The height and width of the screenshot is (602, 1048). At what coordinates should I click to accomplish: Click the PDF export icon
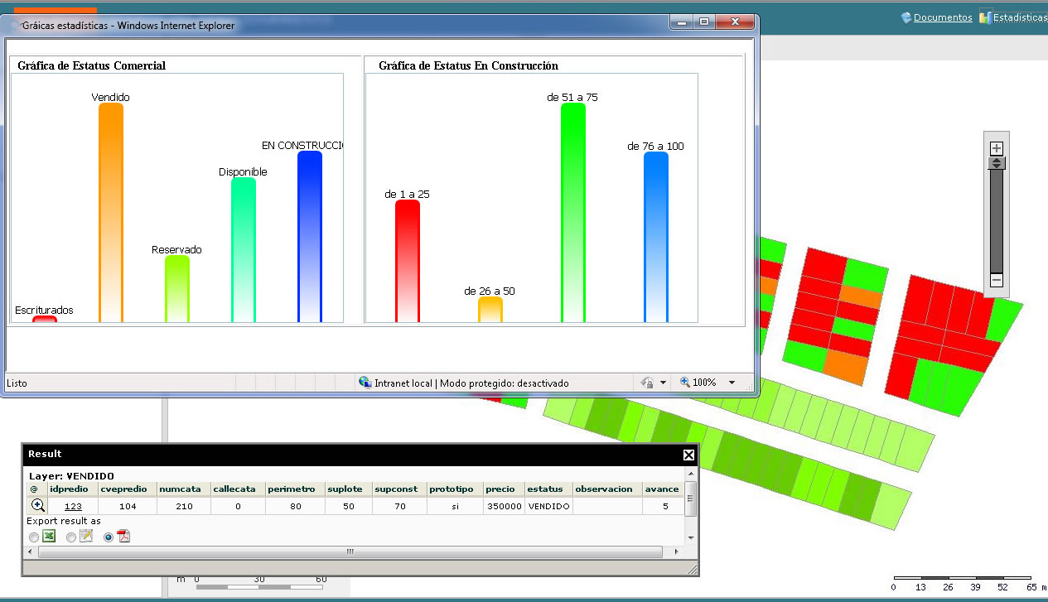click(x=123, y=537)
